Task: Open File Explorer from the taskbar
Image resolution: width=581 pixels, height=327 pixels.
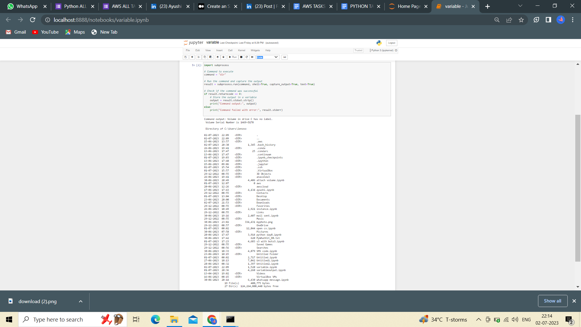Action: pyautogui.click(x=174, y=319)
